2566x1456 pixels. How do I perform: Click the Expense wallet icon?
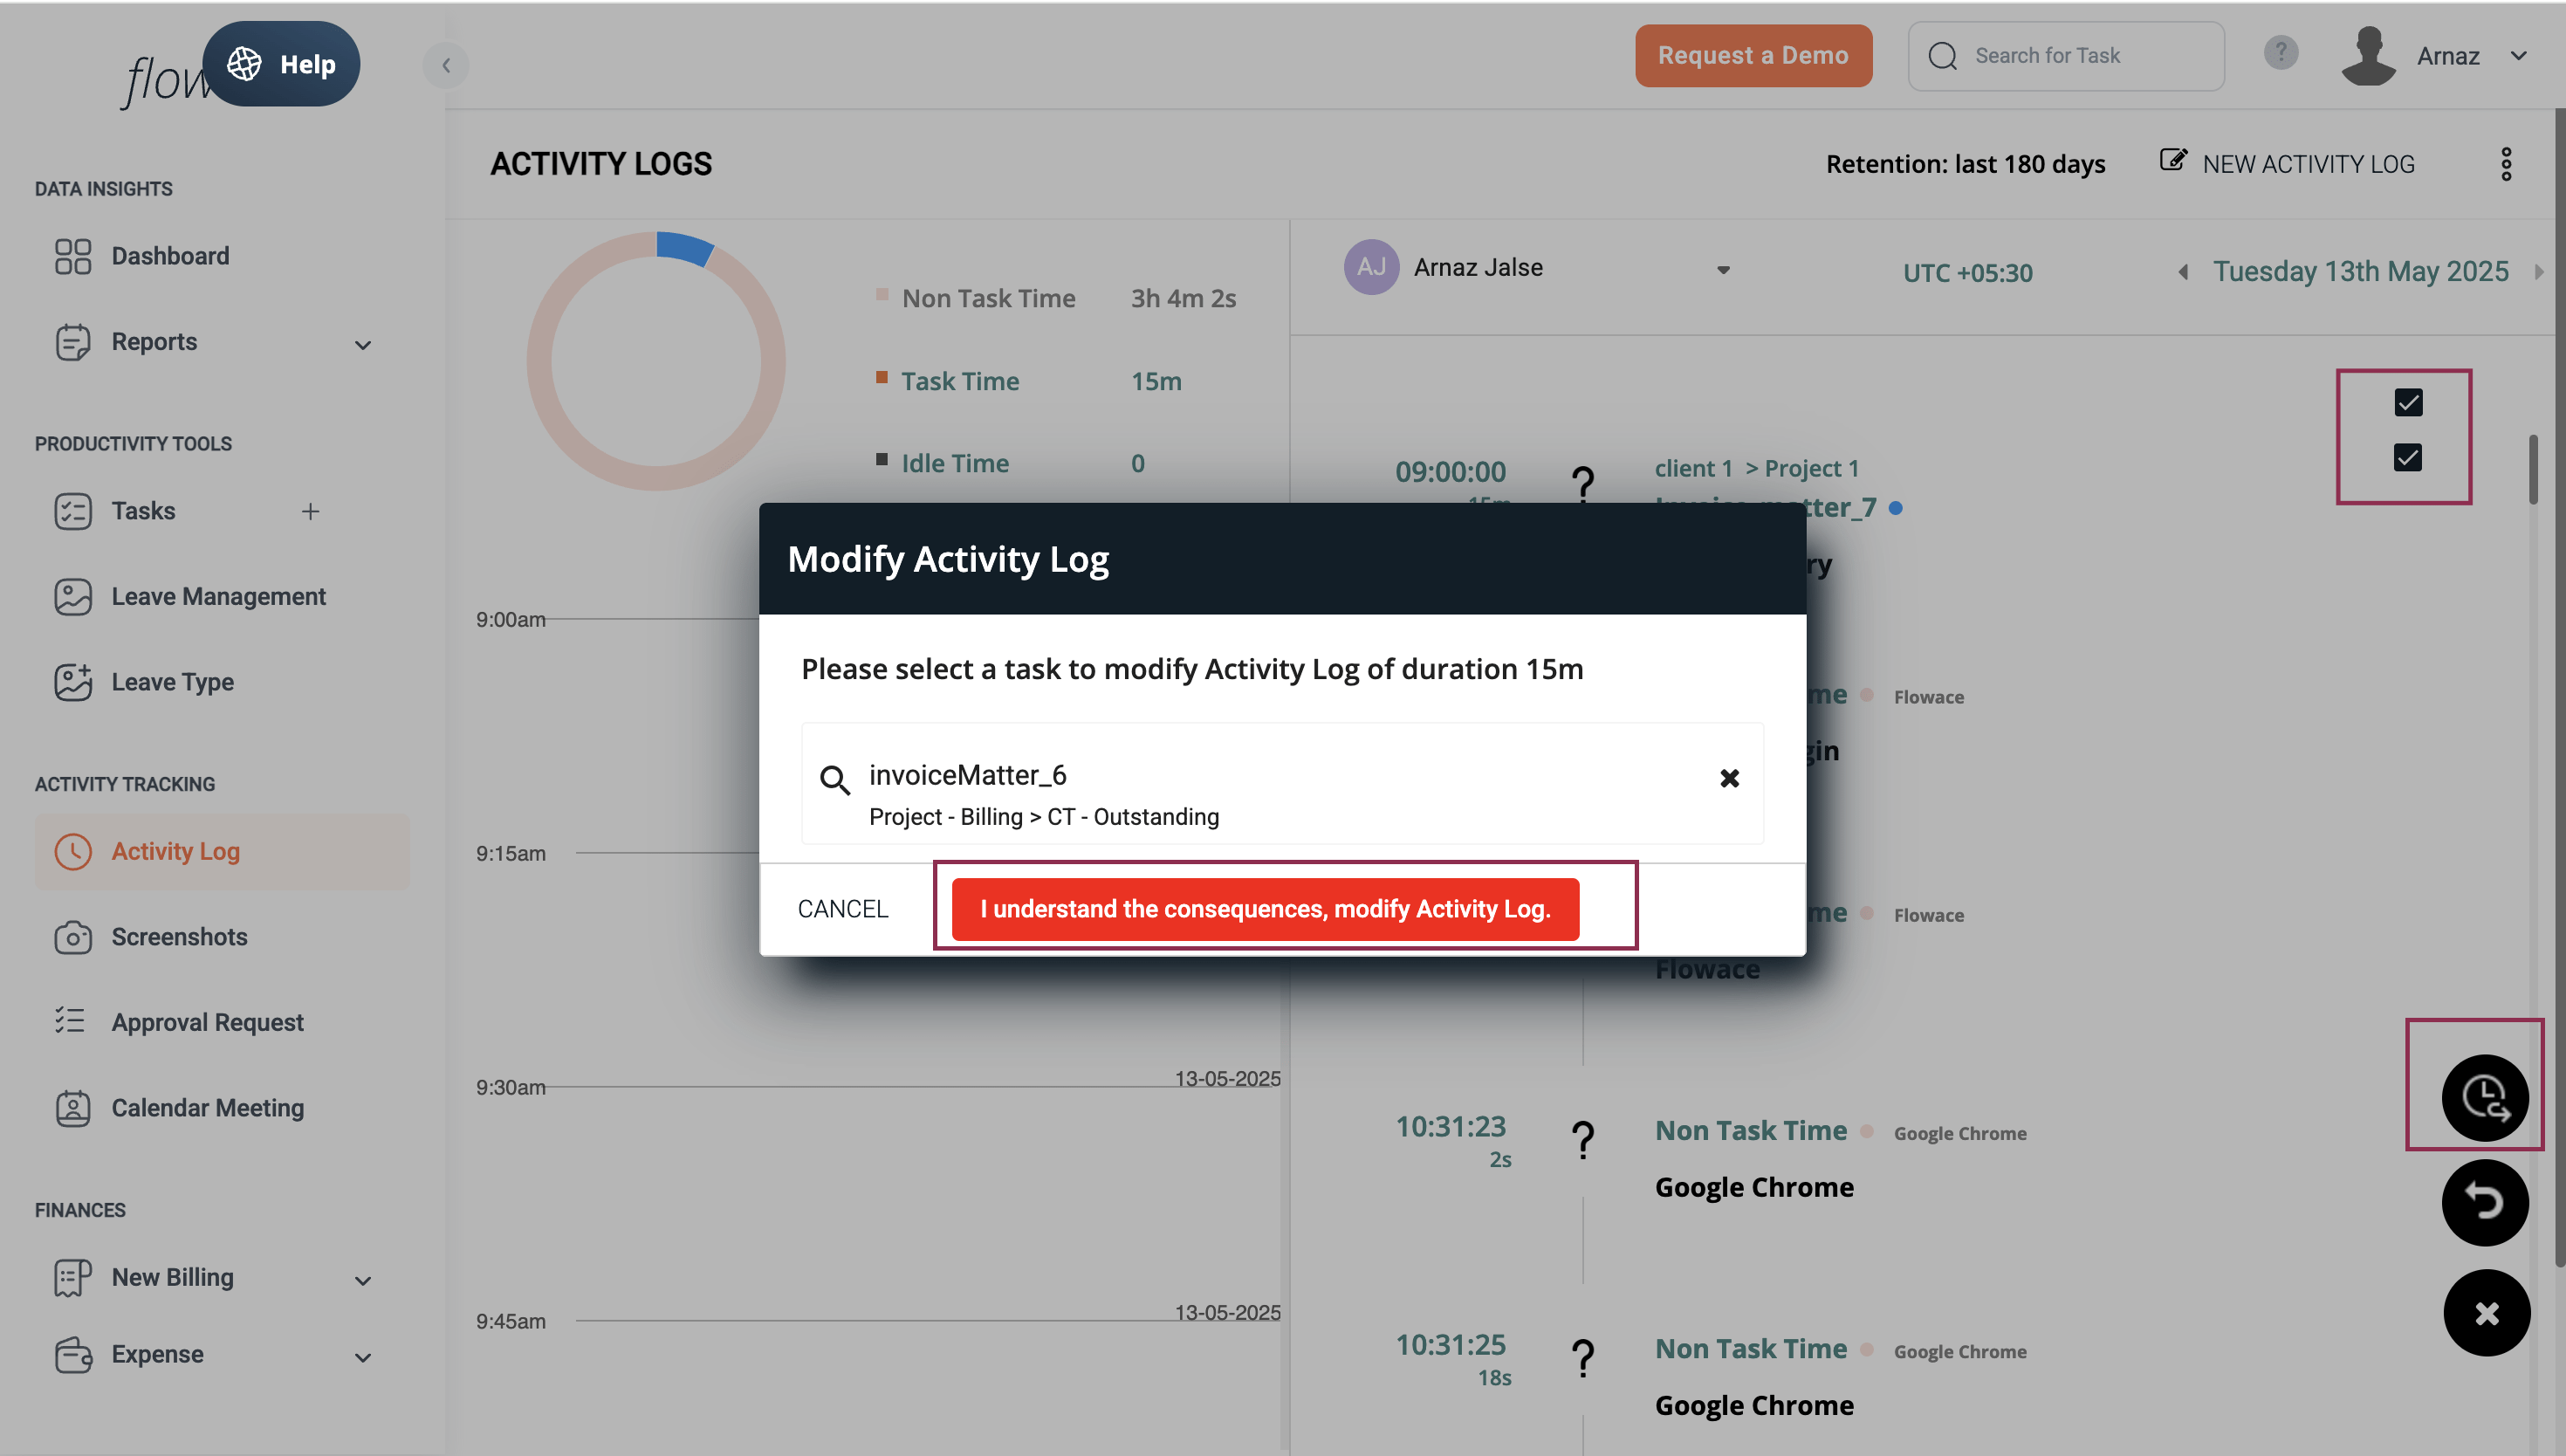coord(73,1355)
